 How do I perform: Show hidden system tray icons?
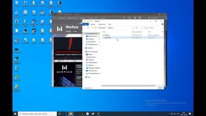tap(169, 114)
